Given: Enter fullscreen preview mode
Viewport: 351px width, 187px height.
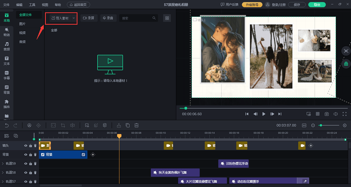Looking at the screenshot, I should pyautogui.click(x=344, y=114).
